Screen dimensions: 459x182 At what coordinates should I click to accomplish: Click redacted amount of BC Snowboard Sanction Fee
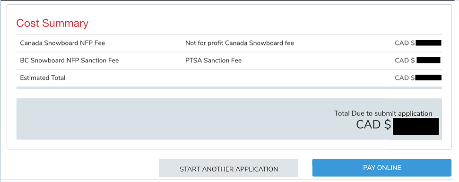(429, 61)
